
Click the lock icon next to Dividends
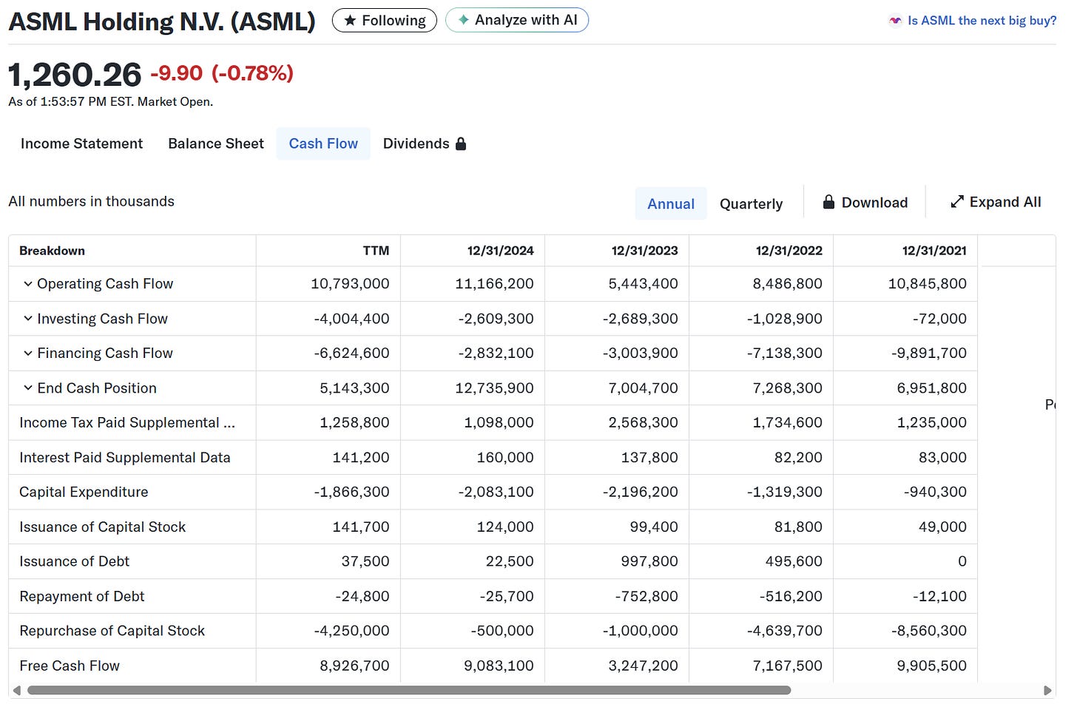coord(461,143)
